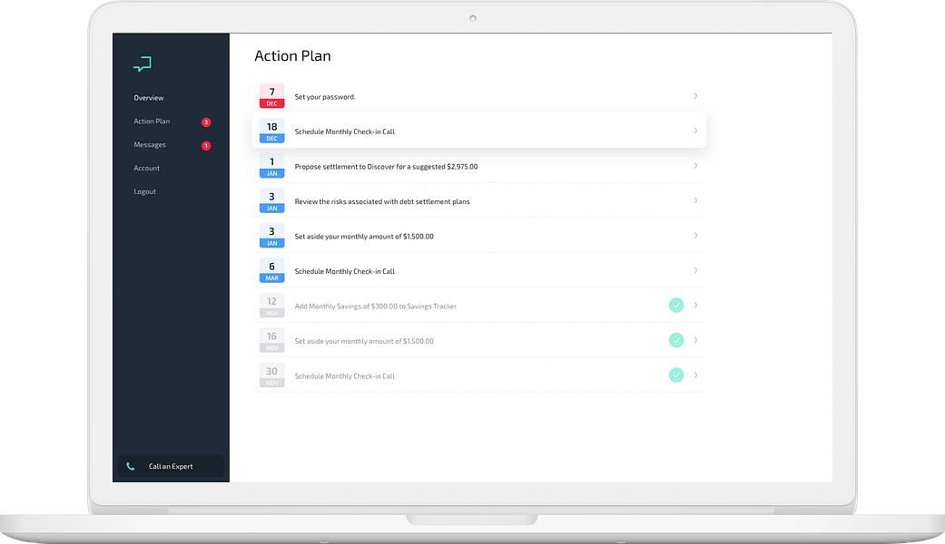
Task: Click the 12 NOV greyed calendar icon
Action: [x=271, y=306]
